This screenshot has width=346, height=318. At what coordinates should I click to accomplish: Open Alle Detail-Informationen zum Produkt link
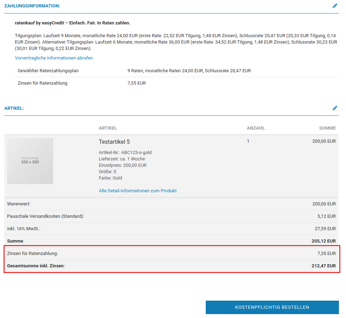click(137, 191)
